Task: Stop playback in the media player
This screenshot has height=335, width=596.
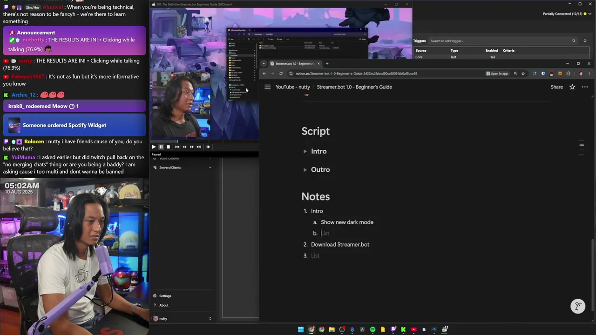Action: pyautogui.click(x=168, y=147)
